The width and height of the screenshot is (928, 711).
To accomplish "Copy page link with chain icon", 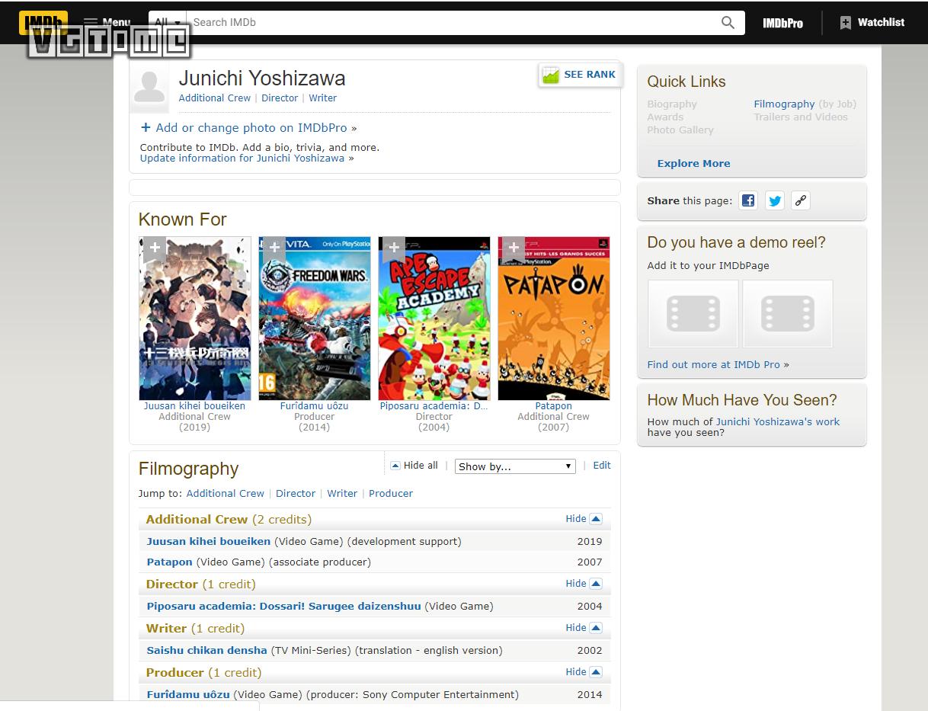I will [x=800, y=200].
